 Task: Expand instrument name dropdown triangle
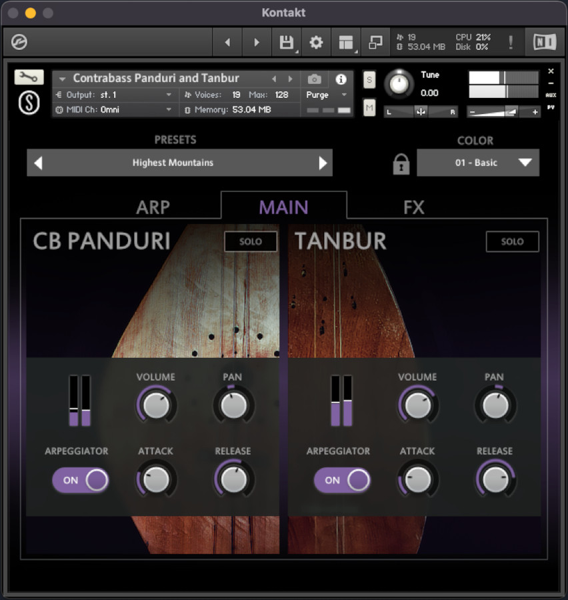tap(62, 79)
